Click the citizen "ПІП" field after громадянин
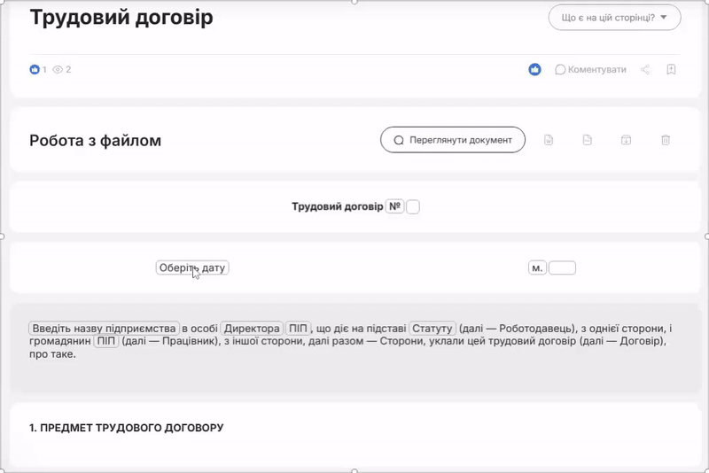 tap(105, 341)
